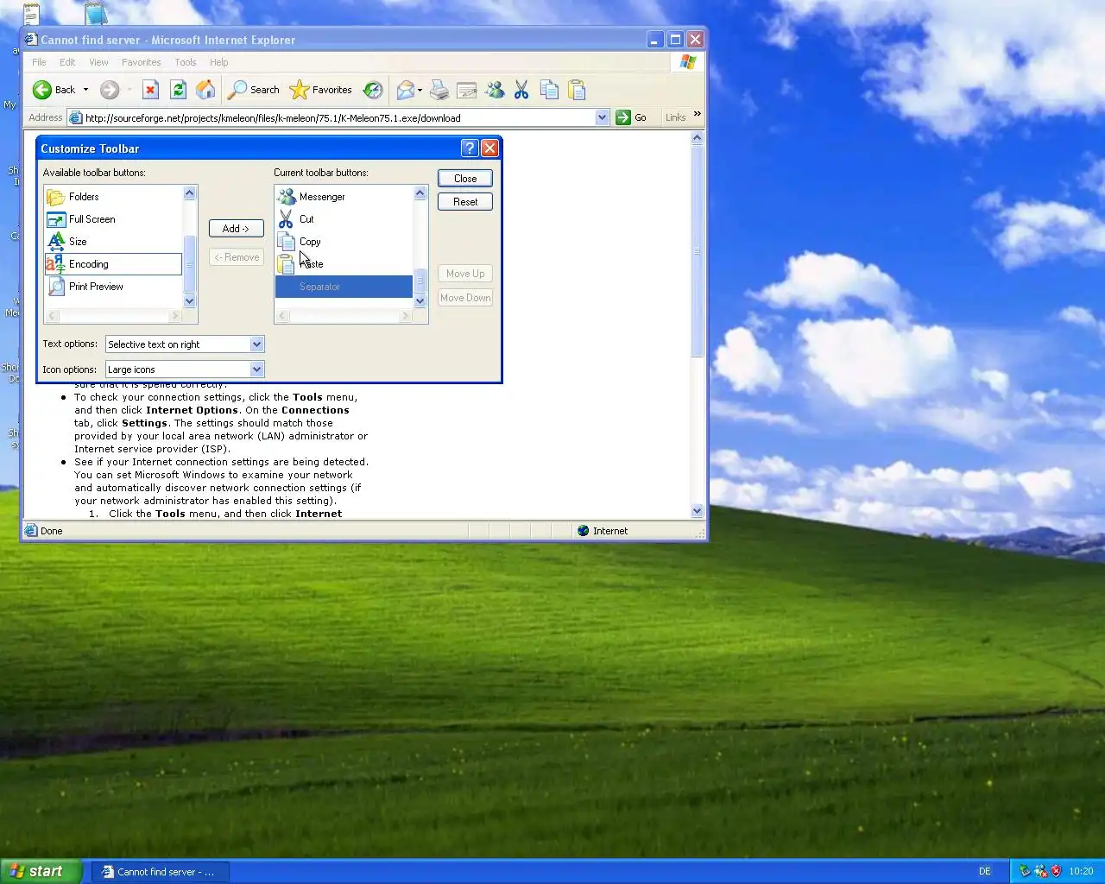Click the Refresh page icon

(178, 90)
